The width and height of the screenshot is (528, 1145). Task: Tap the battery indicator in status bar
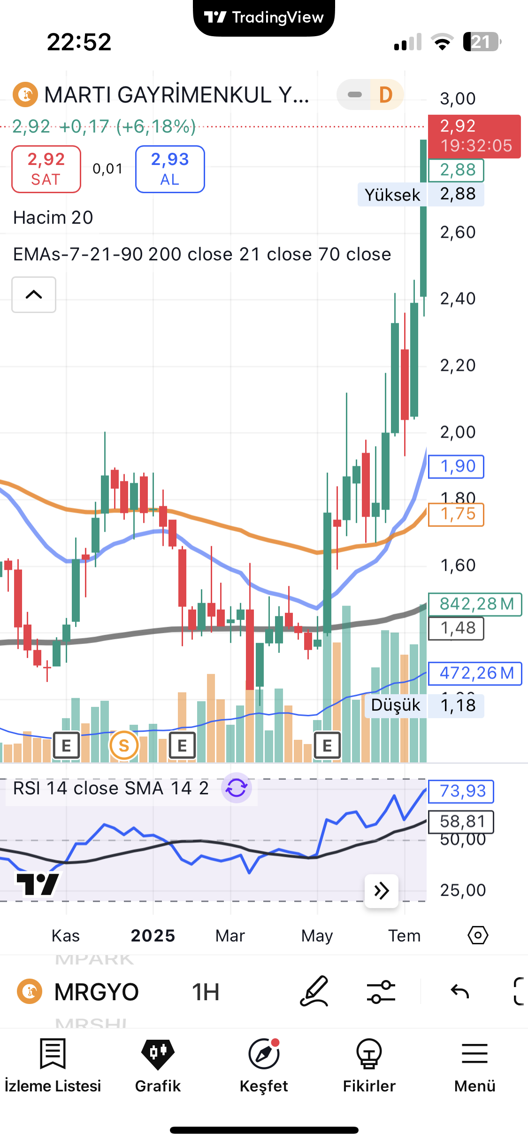point(482,42)
